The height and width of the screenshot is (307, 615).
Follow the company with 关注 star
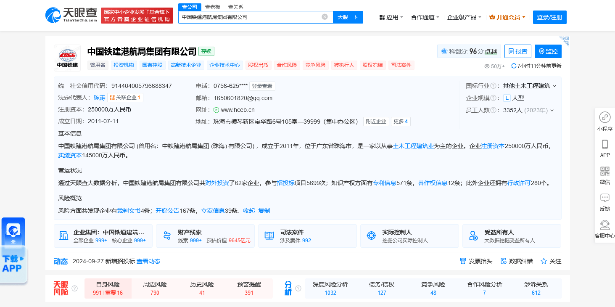(551, 261)
